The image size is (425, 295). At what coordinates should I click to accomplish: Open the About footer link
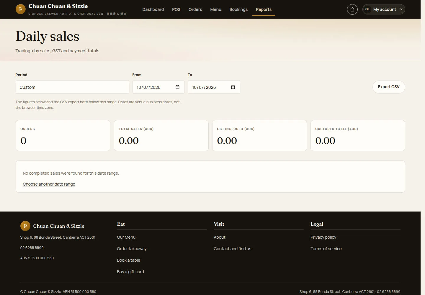219,237
